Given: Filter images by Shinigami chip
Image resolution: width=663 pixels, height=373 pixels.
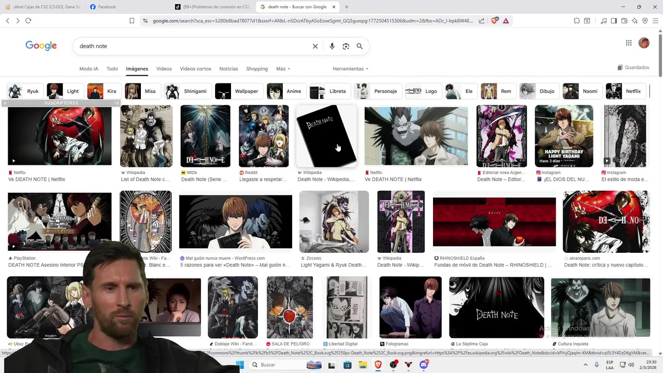Looking at the screenshot, I should click(188, 91).
